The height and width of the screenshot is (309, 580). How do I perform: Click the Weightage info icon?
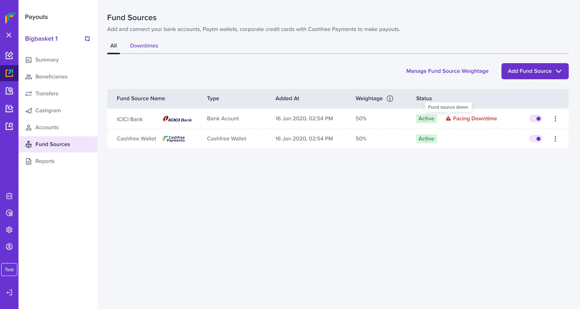click(x=390, y=99)
